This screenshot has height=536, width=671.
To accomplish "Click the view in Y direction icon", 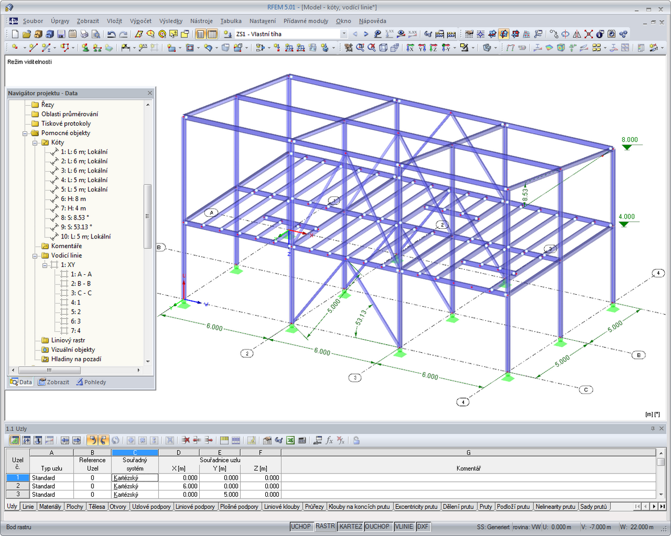I will pyautogui.click(x=422, y=48).
